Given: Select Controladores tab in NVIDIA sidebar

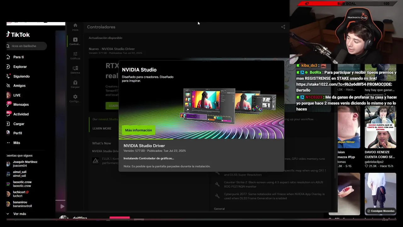Looking at the screenshot, I should click(75, 41).
